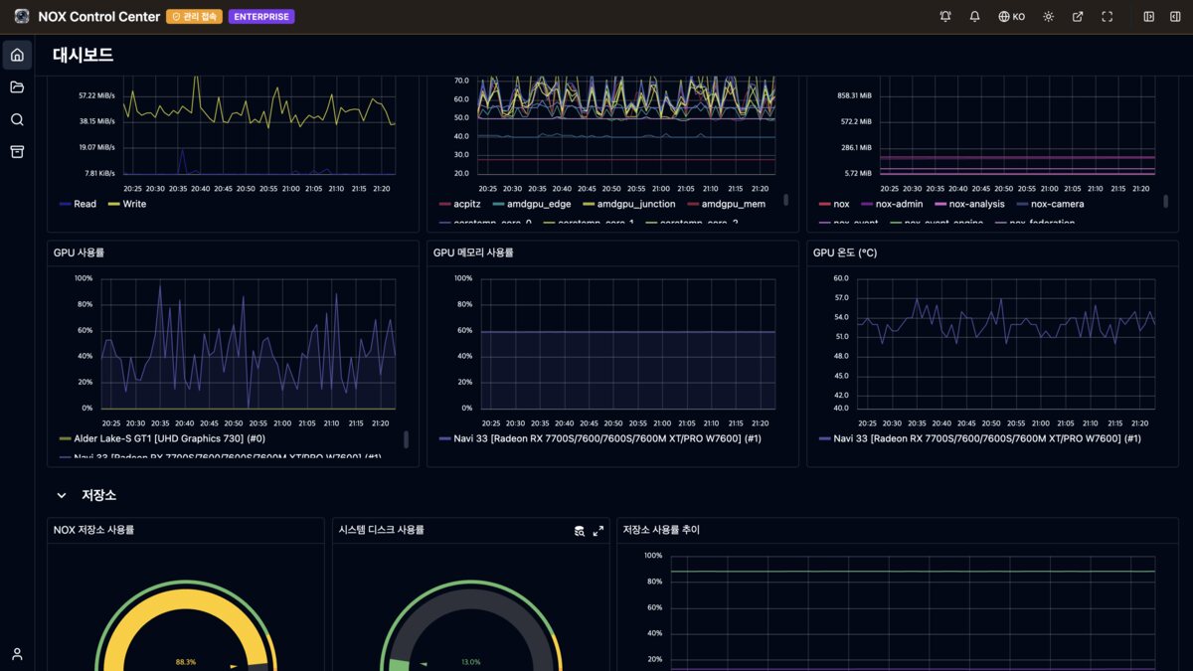The height and width of the screenshot is (671, 1193).
Task: Open the folder icon in the sidebar
Action: pyautogui.click(x=17, y=87)
